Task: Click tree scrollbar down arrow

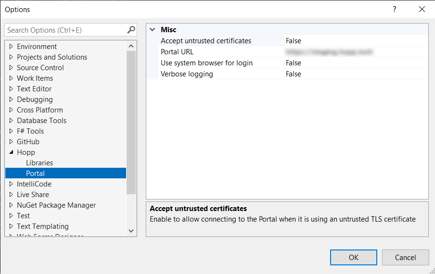Action: tap(131, 231)
